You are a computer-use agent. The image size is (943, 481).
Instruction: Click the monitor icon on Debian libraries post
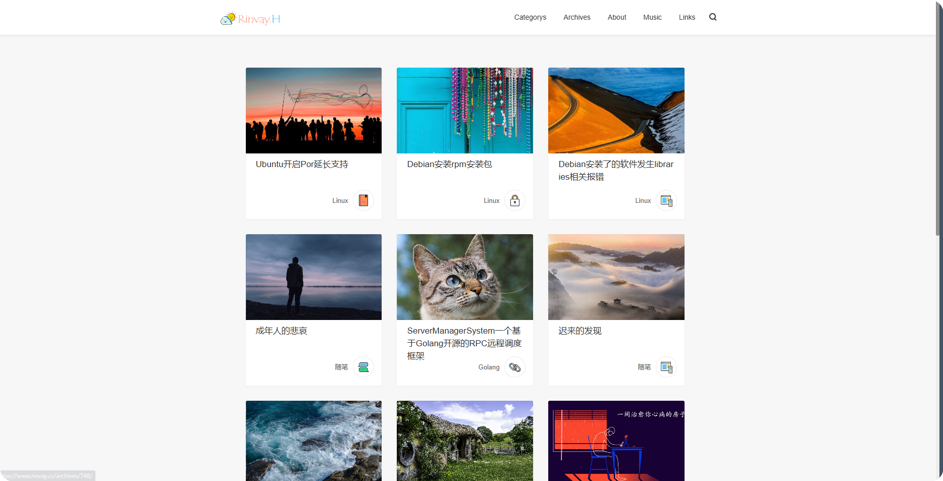coord(666,200)
